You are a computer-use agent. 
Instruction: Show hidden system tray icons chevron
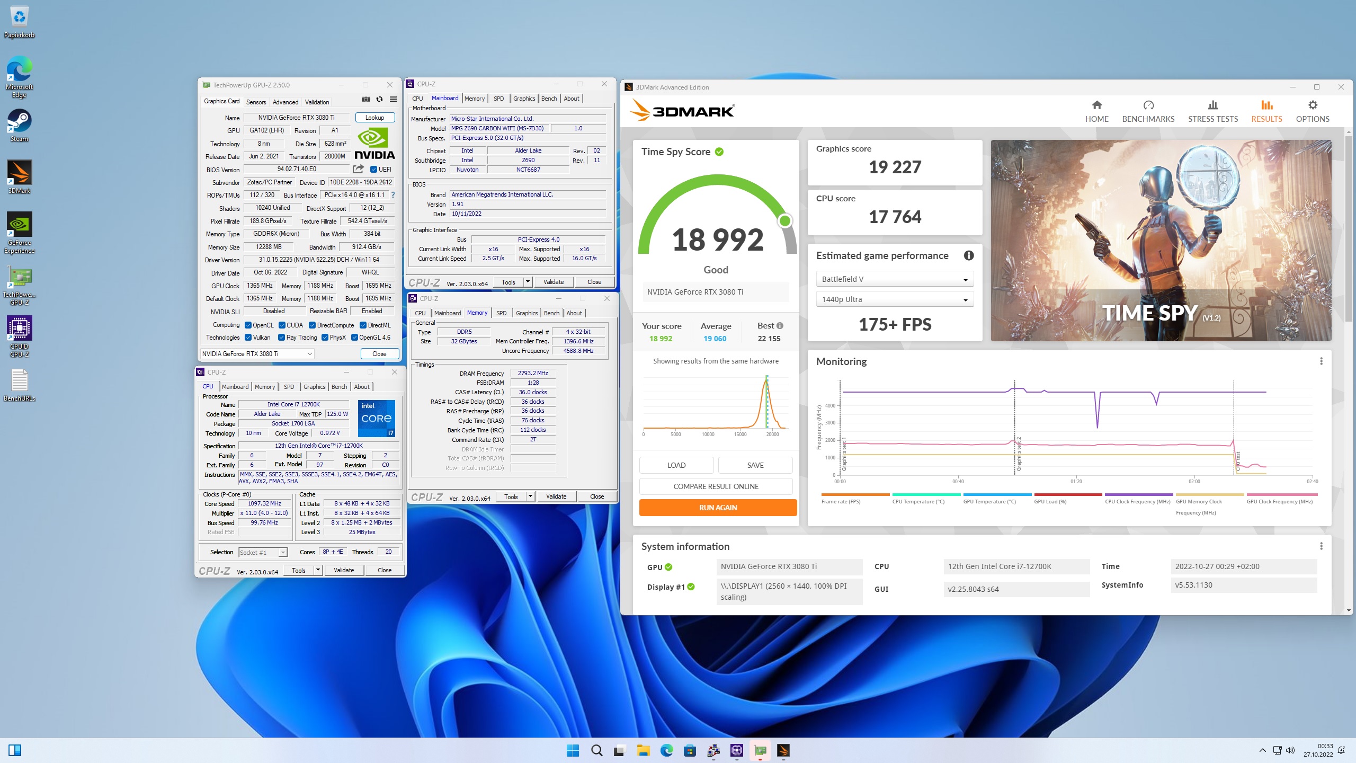[1263, 750]
